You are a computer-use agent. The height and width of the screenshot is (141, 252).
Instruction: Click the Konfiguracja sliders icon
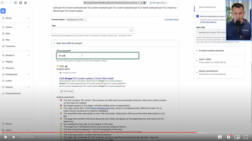3,74
